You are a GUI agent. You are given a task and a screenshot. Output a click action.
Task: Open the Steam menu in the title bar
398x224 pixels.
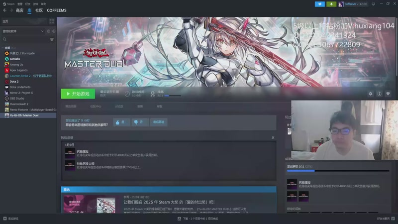coord(9,4)
